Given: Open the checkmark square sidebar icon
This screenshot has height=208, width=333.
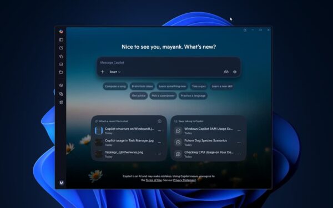Looking at the screenshot, I should point(61,64).
